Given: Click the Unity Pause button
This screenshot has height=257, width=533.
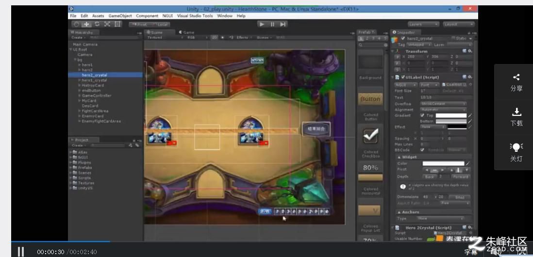Looking at the screenshot, I should 272,24.
